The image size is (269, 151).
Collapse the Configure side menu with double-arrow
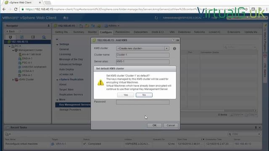[x=57, y=39]
